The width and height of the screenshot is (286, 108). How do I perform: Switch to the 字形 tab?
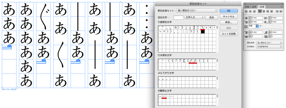click(247, 7)
